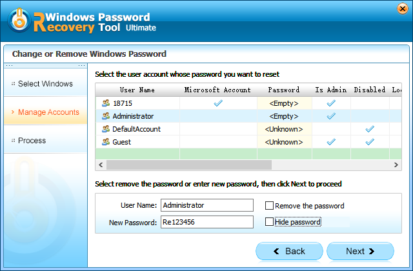Toggle the Hide password checkbox

[269, 222]
